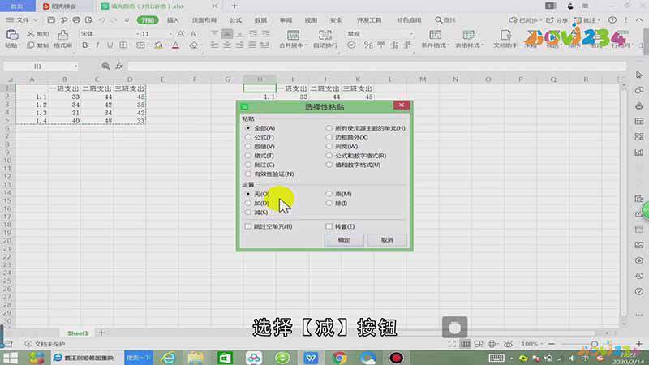The width and height of the screenshot is (649, 365).
Task: Click the Share (分享) icon
Action: (x=550, y=19)
